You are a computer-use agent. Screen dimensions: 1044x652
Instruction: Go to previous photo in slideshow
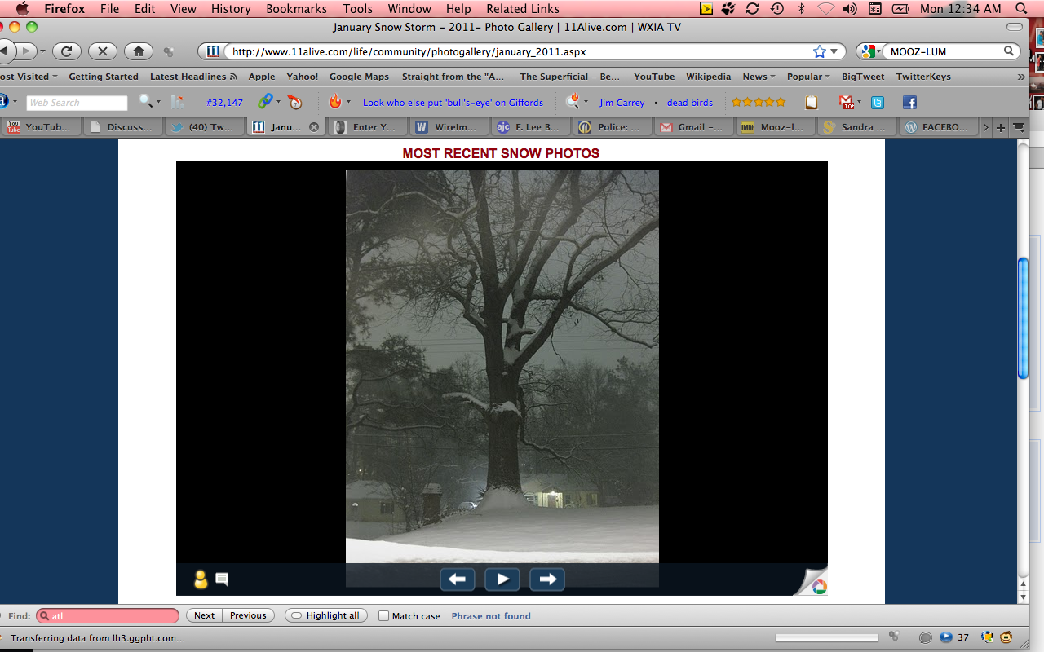pos(458,579)
